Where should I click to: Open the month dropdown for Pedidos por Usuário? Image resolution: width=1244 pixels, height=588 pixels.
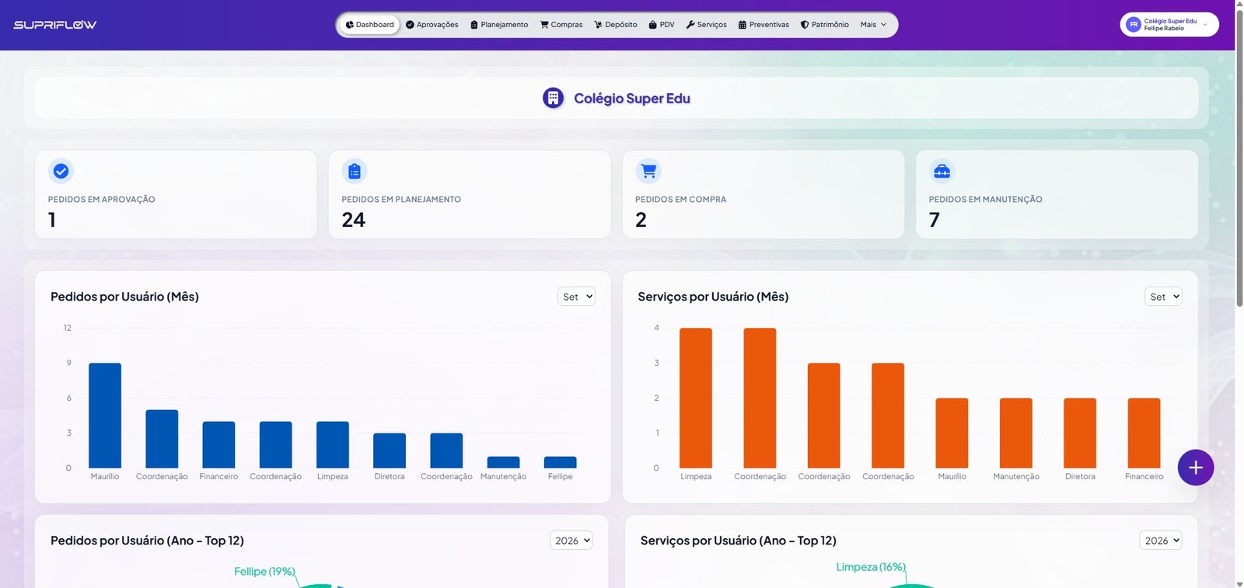576,297
